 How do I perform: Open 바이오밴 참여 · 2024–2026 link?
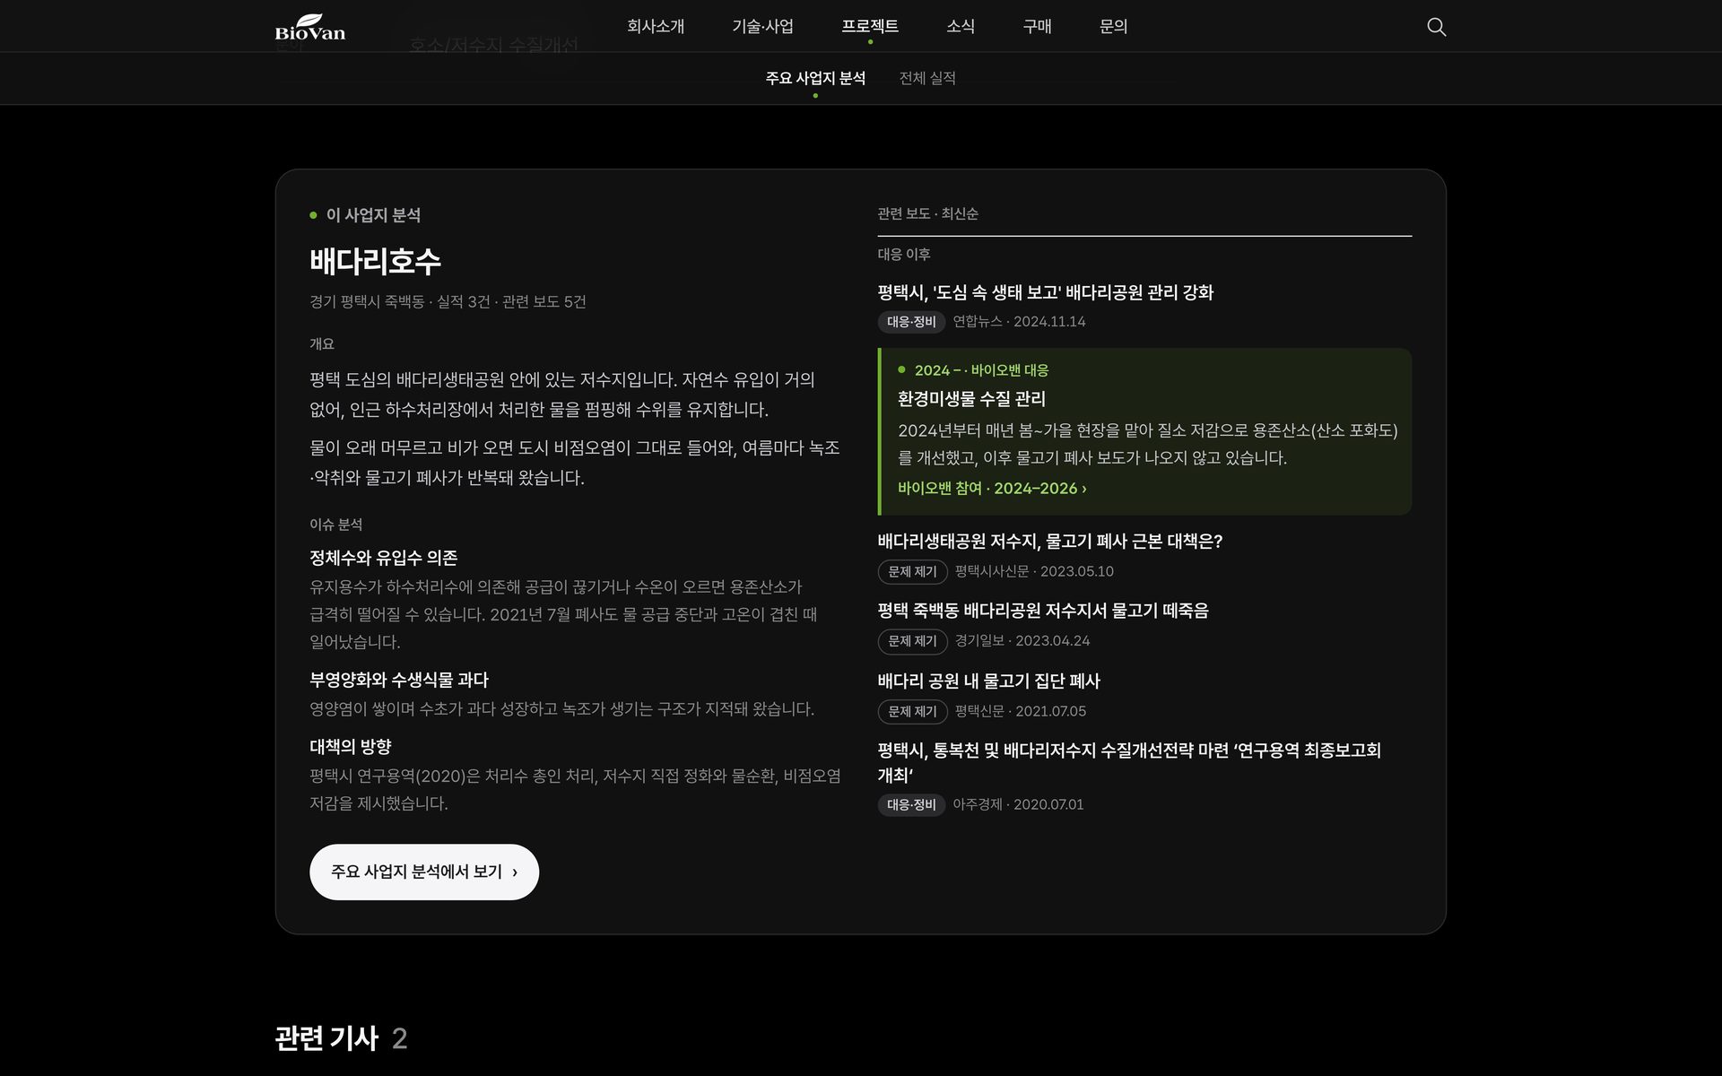[992, 489]
